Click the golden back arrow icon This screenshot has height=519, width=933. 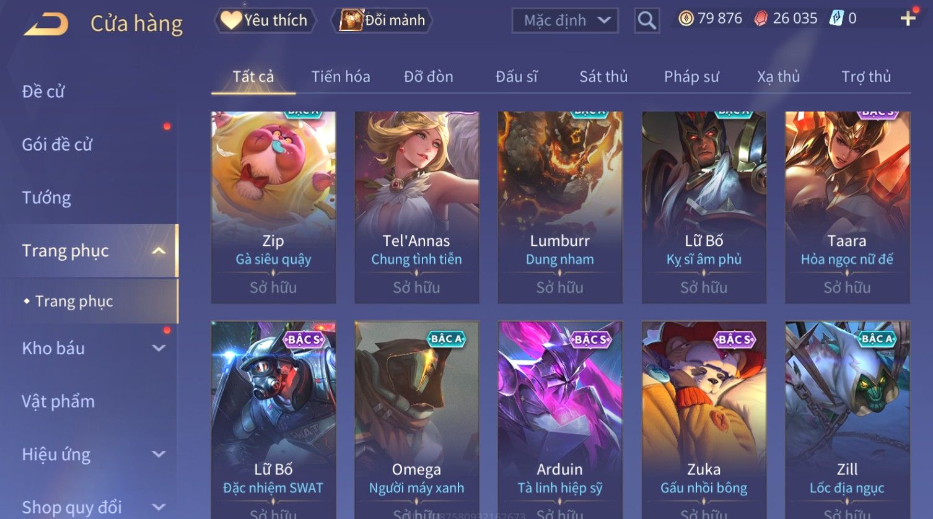point(46,24)
